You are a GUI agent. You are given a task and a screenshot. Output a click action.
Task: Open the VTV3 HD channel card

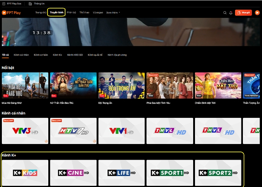[x=25, y=131]
